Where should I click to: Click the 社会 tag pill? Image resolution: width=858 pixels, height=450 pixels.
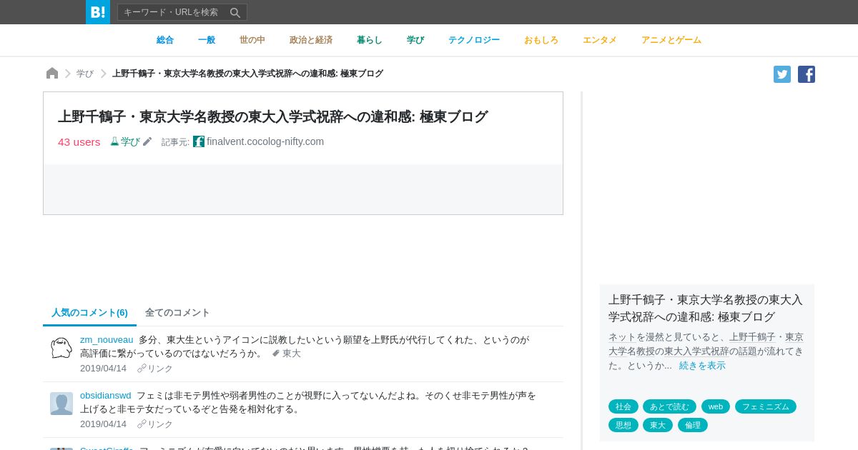pos(623,406)
